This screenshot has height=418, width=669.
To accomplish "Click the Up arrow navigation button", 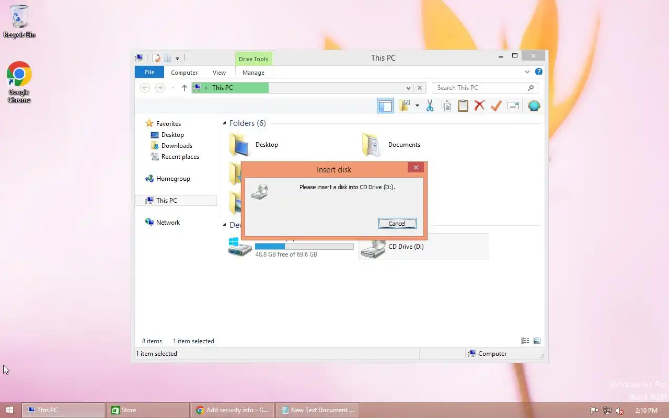I will click(x=184, y=88).
